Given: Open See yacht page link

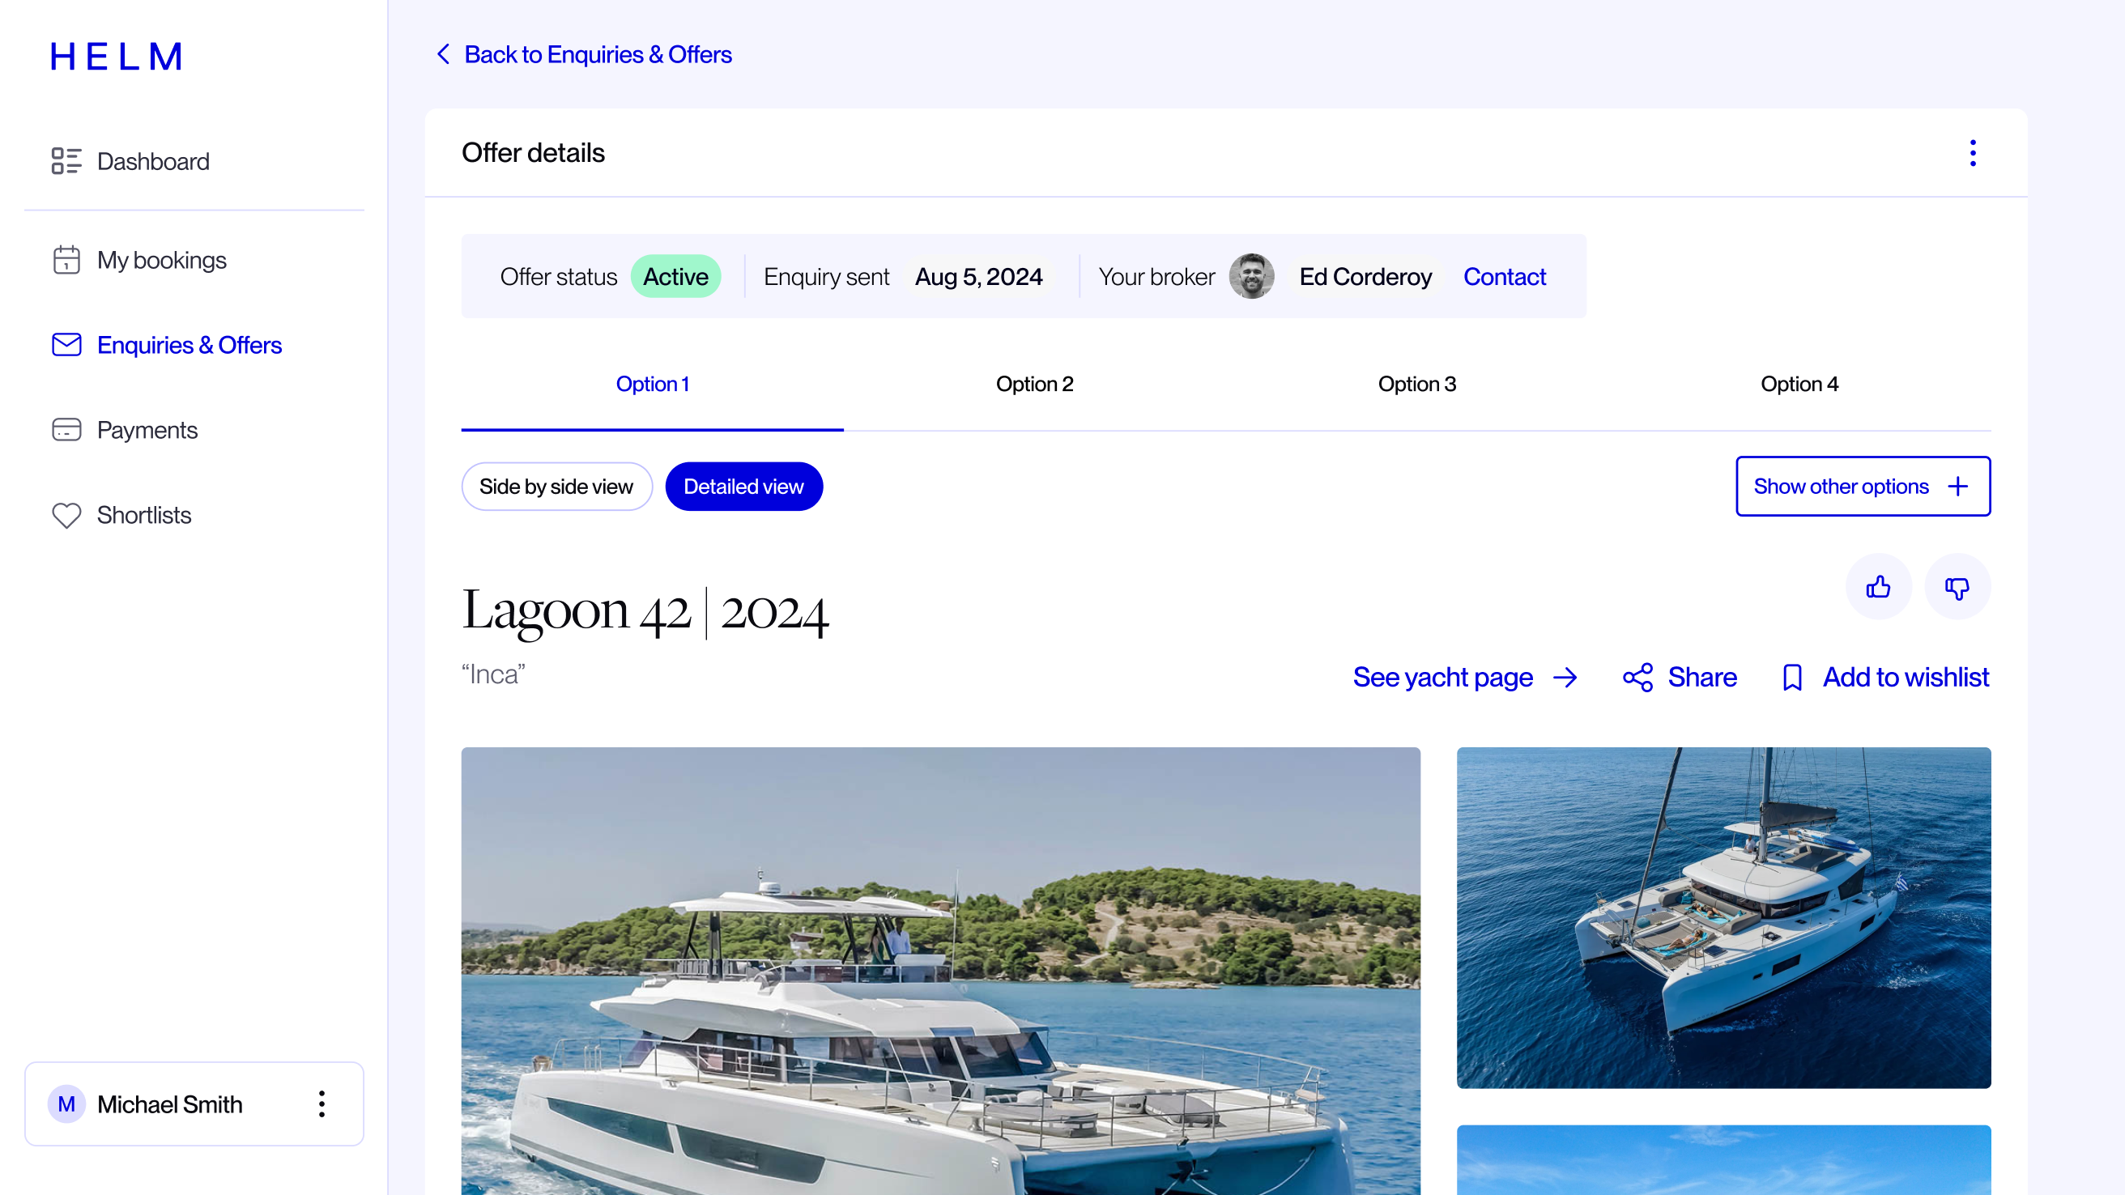Looking at the screenshot, I should click(x=1442, y=677).
